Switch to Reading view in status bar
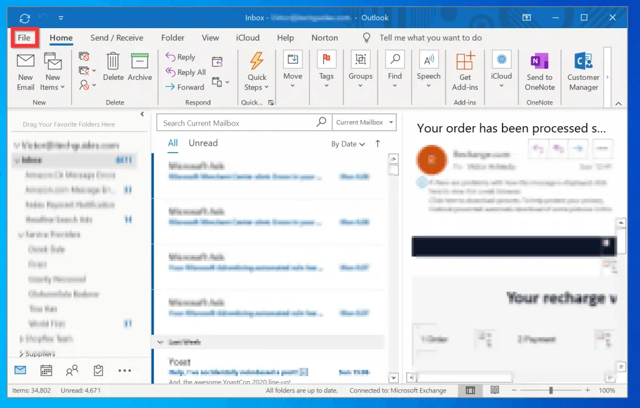Viewport: 640px width, 408px height. [495, 390]
